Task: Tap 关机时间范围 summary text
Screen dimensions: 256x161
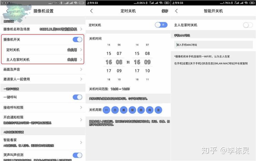Action: coord(110,89)
